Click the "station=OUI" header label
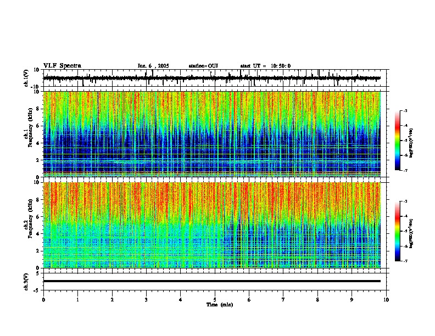Image resolution: width=435 pixels, height=336 pixels. (x=203, y=66)
